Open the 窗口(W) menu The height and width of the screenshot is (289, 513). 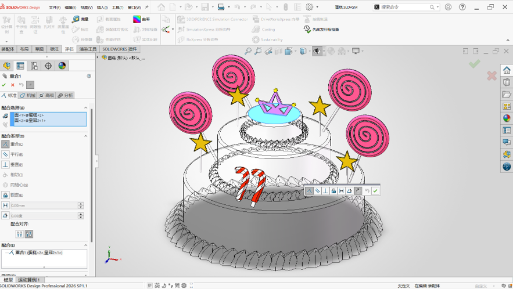pyautogui.click(x=134, y=7)
